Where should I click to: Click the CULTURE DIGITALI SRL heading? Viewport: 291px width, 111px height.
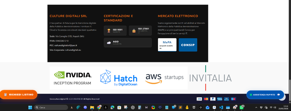[x=68, y=16]
